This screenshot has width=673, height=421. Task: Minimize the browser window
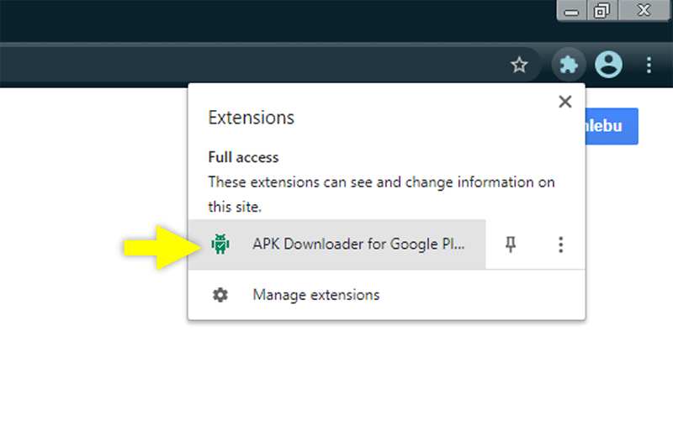pyautogui.click(x=571, y=11)
